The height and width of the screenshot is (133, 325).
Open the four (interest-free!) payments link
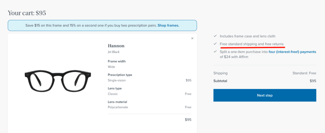292,52
